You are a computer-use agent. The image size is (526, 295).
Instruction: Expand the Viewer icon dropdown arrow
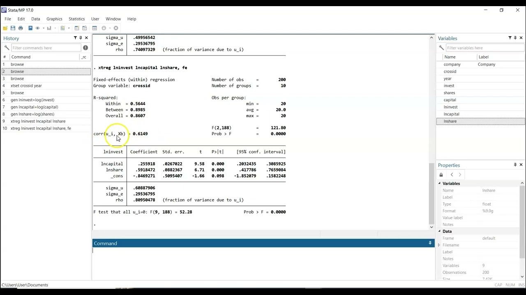[x=44, y=28]
